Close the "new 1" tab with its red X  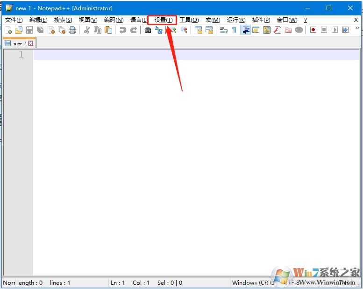[30, 43]
